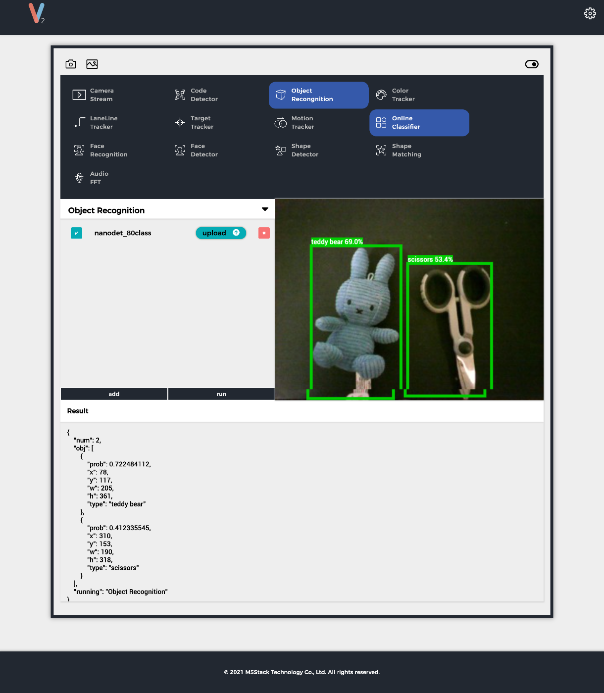Click the Shape Detector icon

click(281, 150)
